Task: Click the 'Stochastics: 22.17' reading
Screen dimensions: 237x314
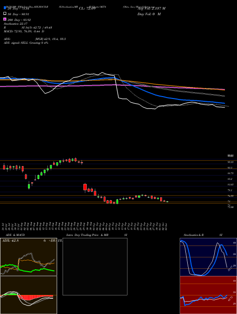Action: pos(16,24)
